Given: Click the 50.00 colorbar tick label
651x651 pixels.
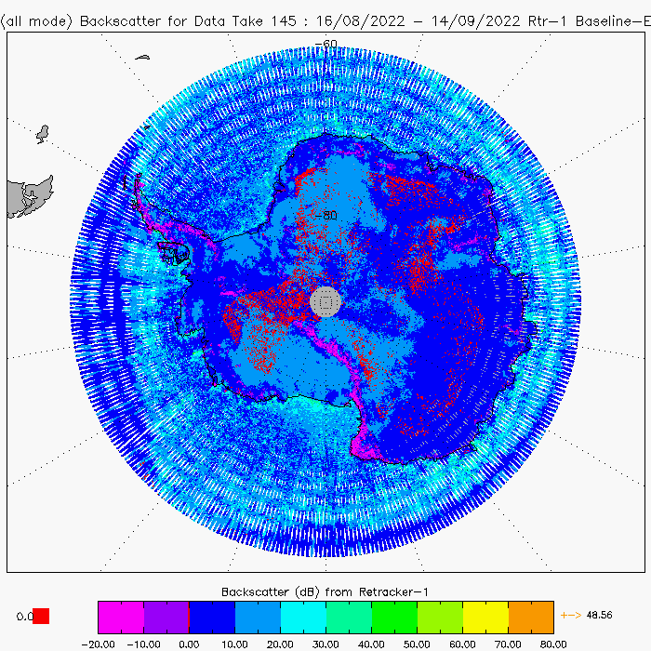Looking at the screenshot, I should pyautogui.click(x=417, y=644).
